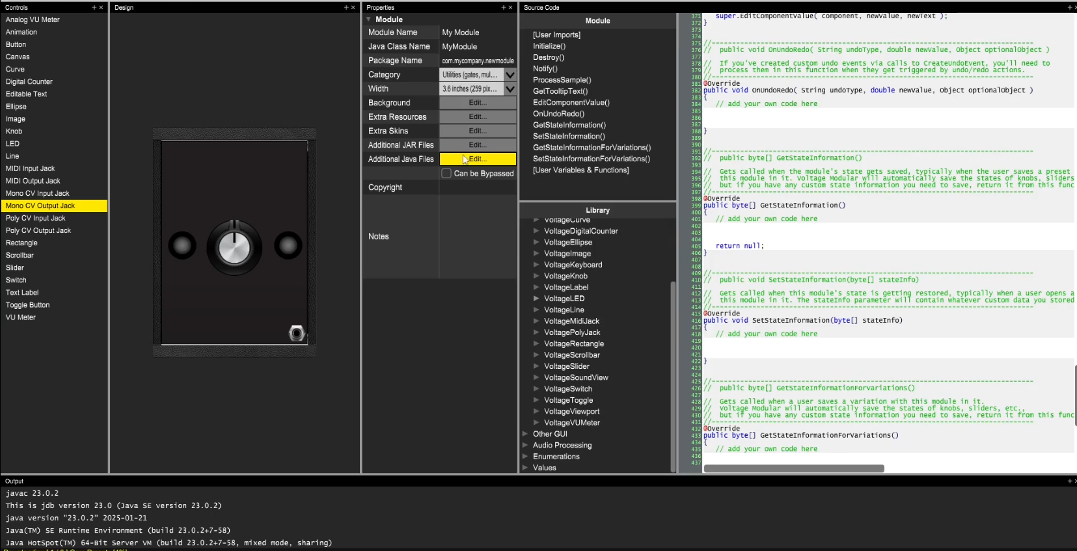The height and width of the screenshot is (551, 1077).
Task: Select VoltageKeyboard in the Library tree
Action: point(573,265)
